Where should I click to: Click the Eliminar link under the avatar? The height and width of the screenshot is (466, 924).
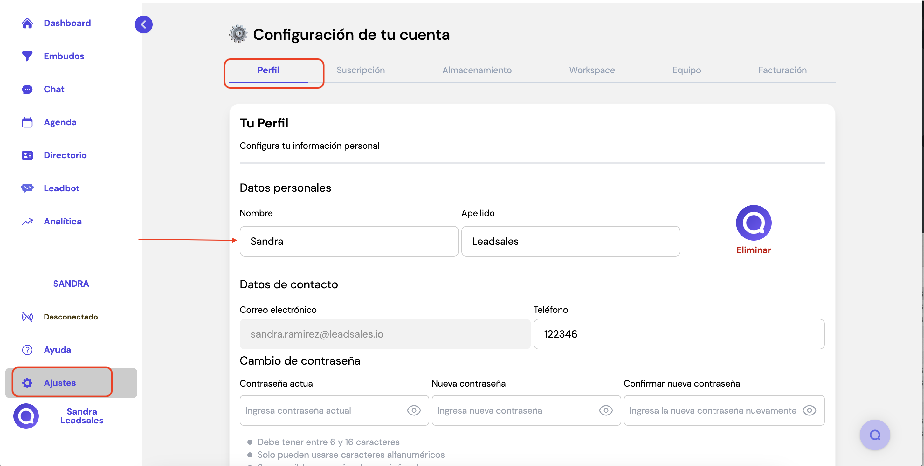point(753,250)
